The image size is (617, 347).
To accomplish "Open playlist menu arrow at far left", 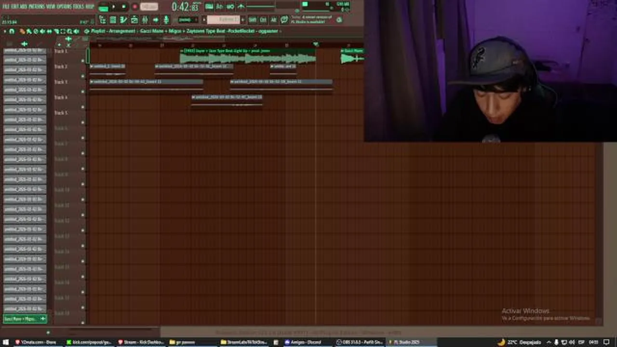I will (5, 31).
